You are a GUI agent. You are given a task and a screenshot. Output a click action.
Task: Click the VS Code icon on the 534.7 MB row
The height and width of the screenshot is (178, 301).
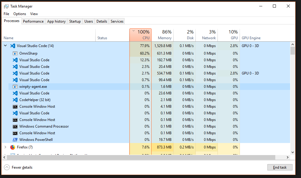point(15,73)
